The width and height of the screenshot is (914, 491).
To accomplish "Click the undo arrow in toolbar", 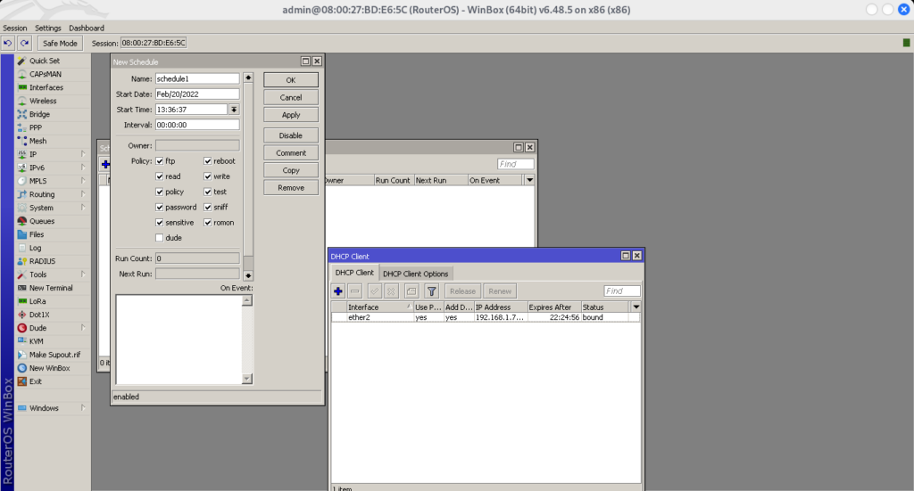I will pos(7,43).
